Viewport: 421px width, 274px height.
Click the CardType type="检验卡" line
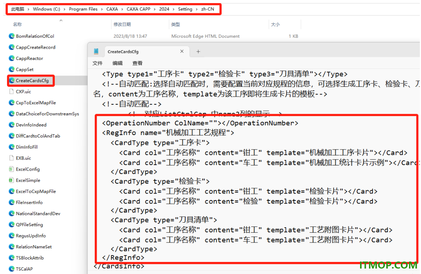point(160,181)
